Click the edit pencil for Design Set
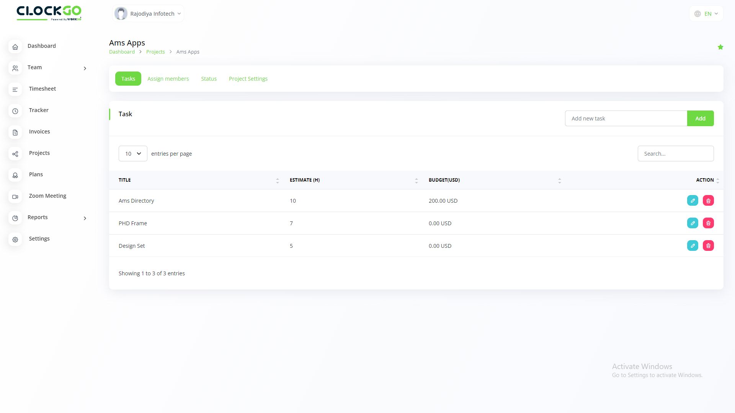Viewport: 735px width, 413px height. pos(693,246)
